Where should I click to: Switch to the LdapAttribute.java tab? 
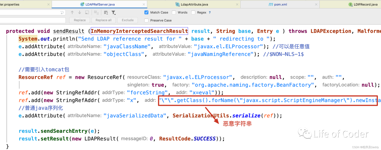coord(194,4)
